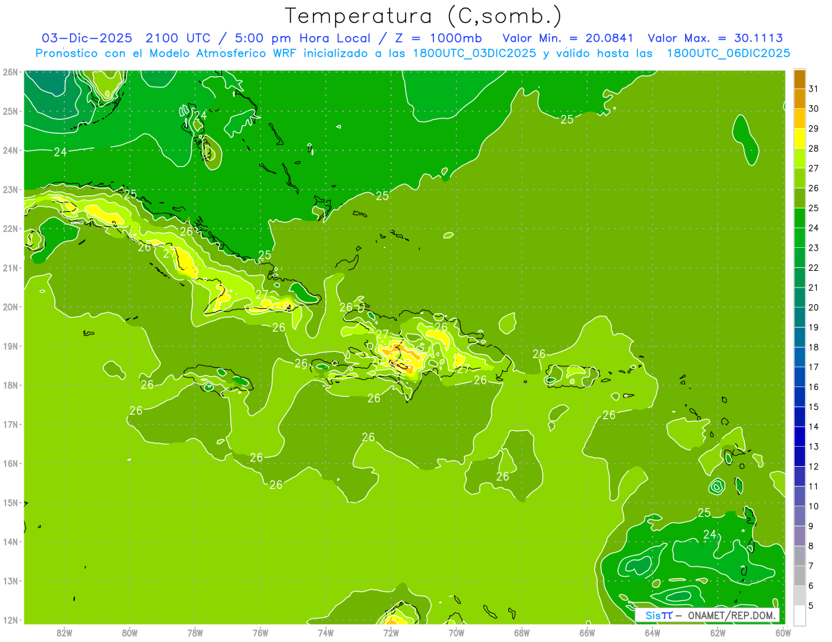Click the "74W" longitude axis label
Image resolution: width=832 pixels, height=642 pixels.
(x=325, y=632)
